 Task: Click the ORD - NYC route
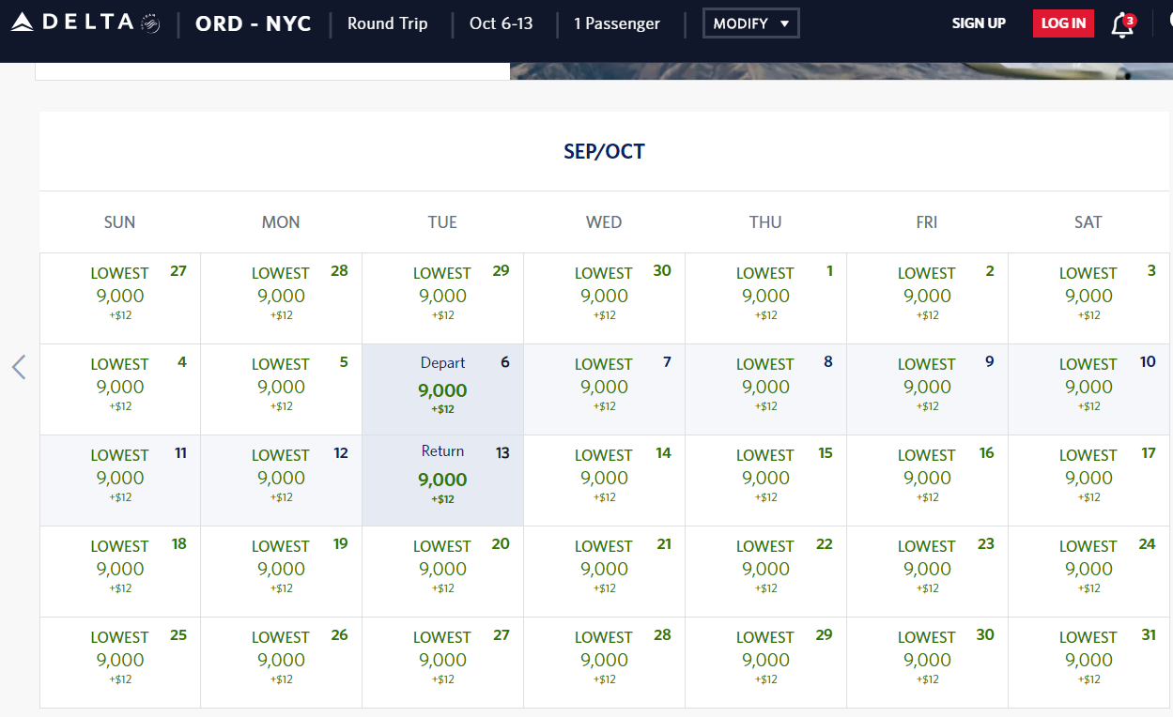(254, 23)
